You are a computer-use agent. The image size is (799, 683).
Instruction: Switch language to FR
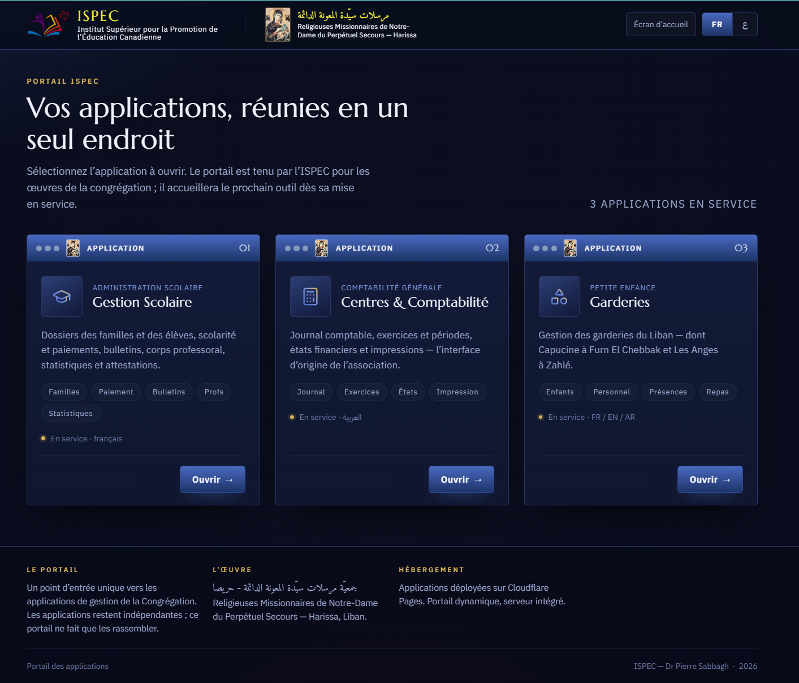(717, 24)
